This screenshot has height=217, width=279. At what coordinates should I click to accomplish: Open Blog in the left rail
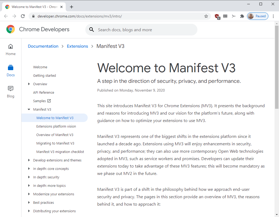[11, 92]
